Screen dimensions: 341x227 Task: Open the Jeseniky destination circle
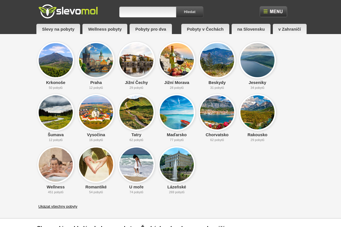257,60
